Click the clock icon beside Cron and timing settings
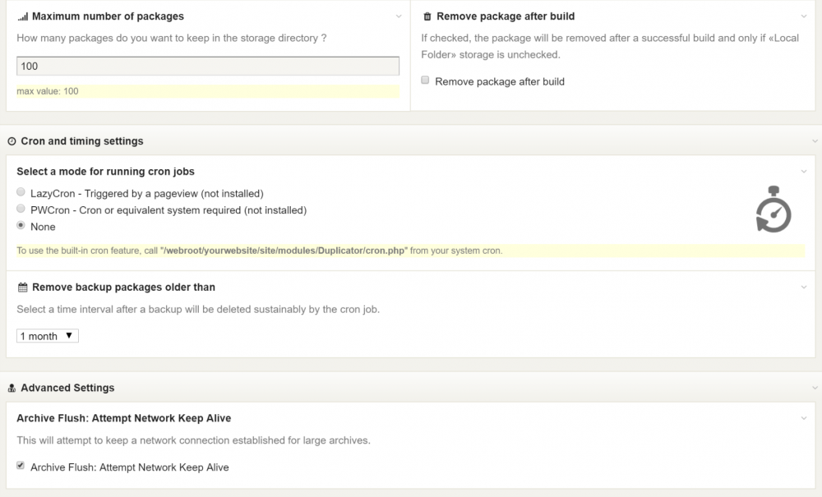Screen dimensions: 822x497 point(12,141)
